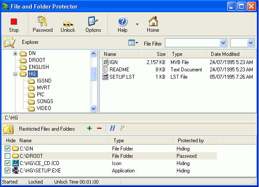Select the VIDEO folder in tree
Screen dimensions: 259x187
click(x=44, y=108)
